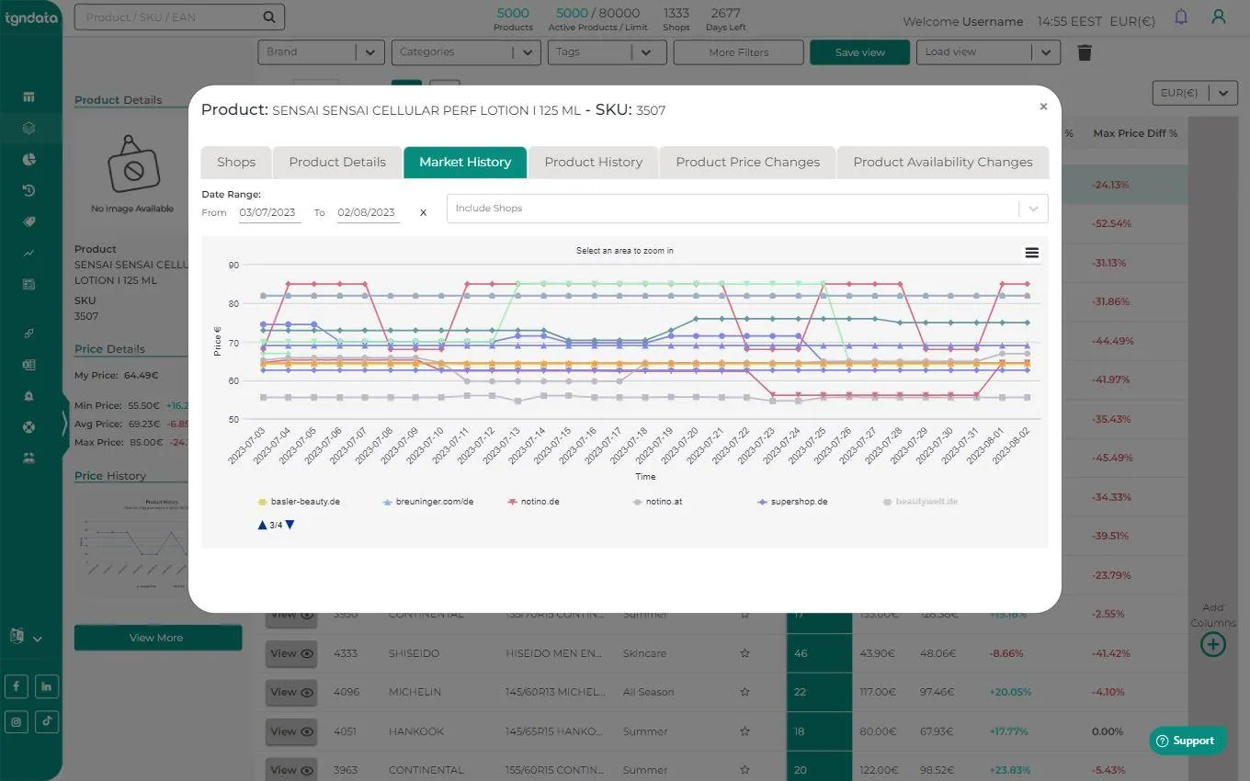Click the tgndata logo
1250x781 pixels.
click(x=31, y=17)
